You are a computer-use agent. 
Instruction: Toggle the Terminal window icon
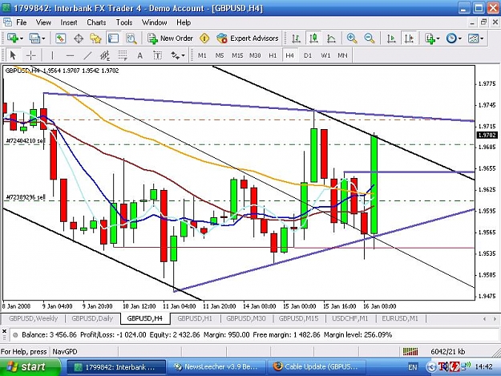[x=113, y=38]
